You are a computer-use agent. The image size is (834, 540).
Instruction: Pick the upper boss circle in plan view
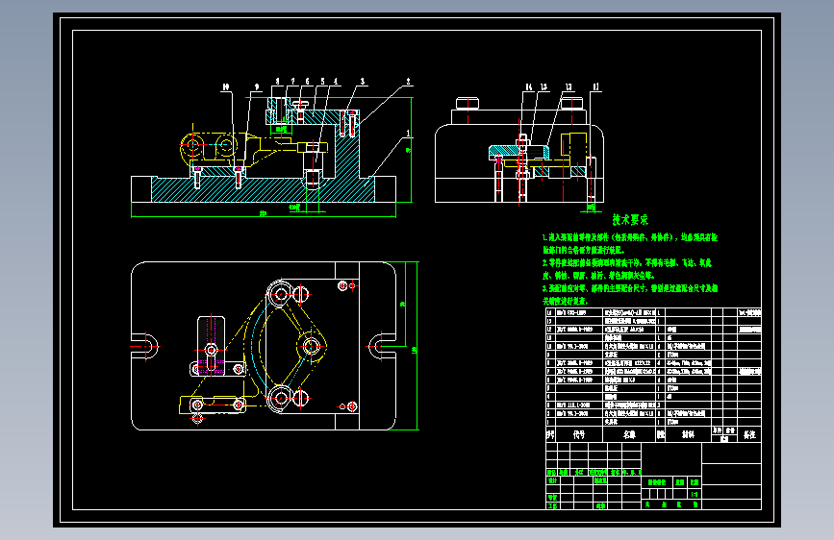coord(280,293)
